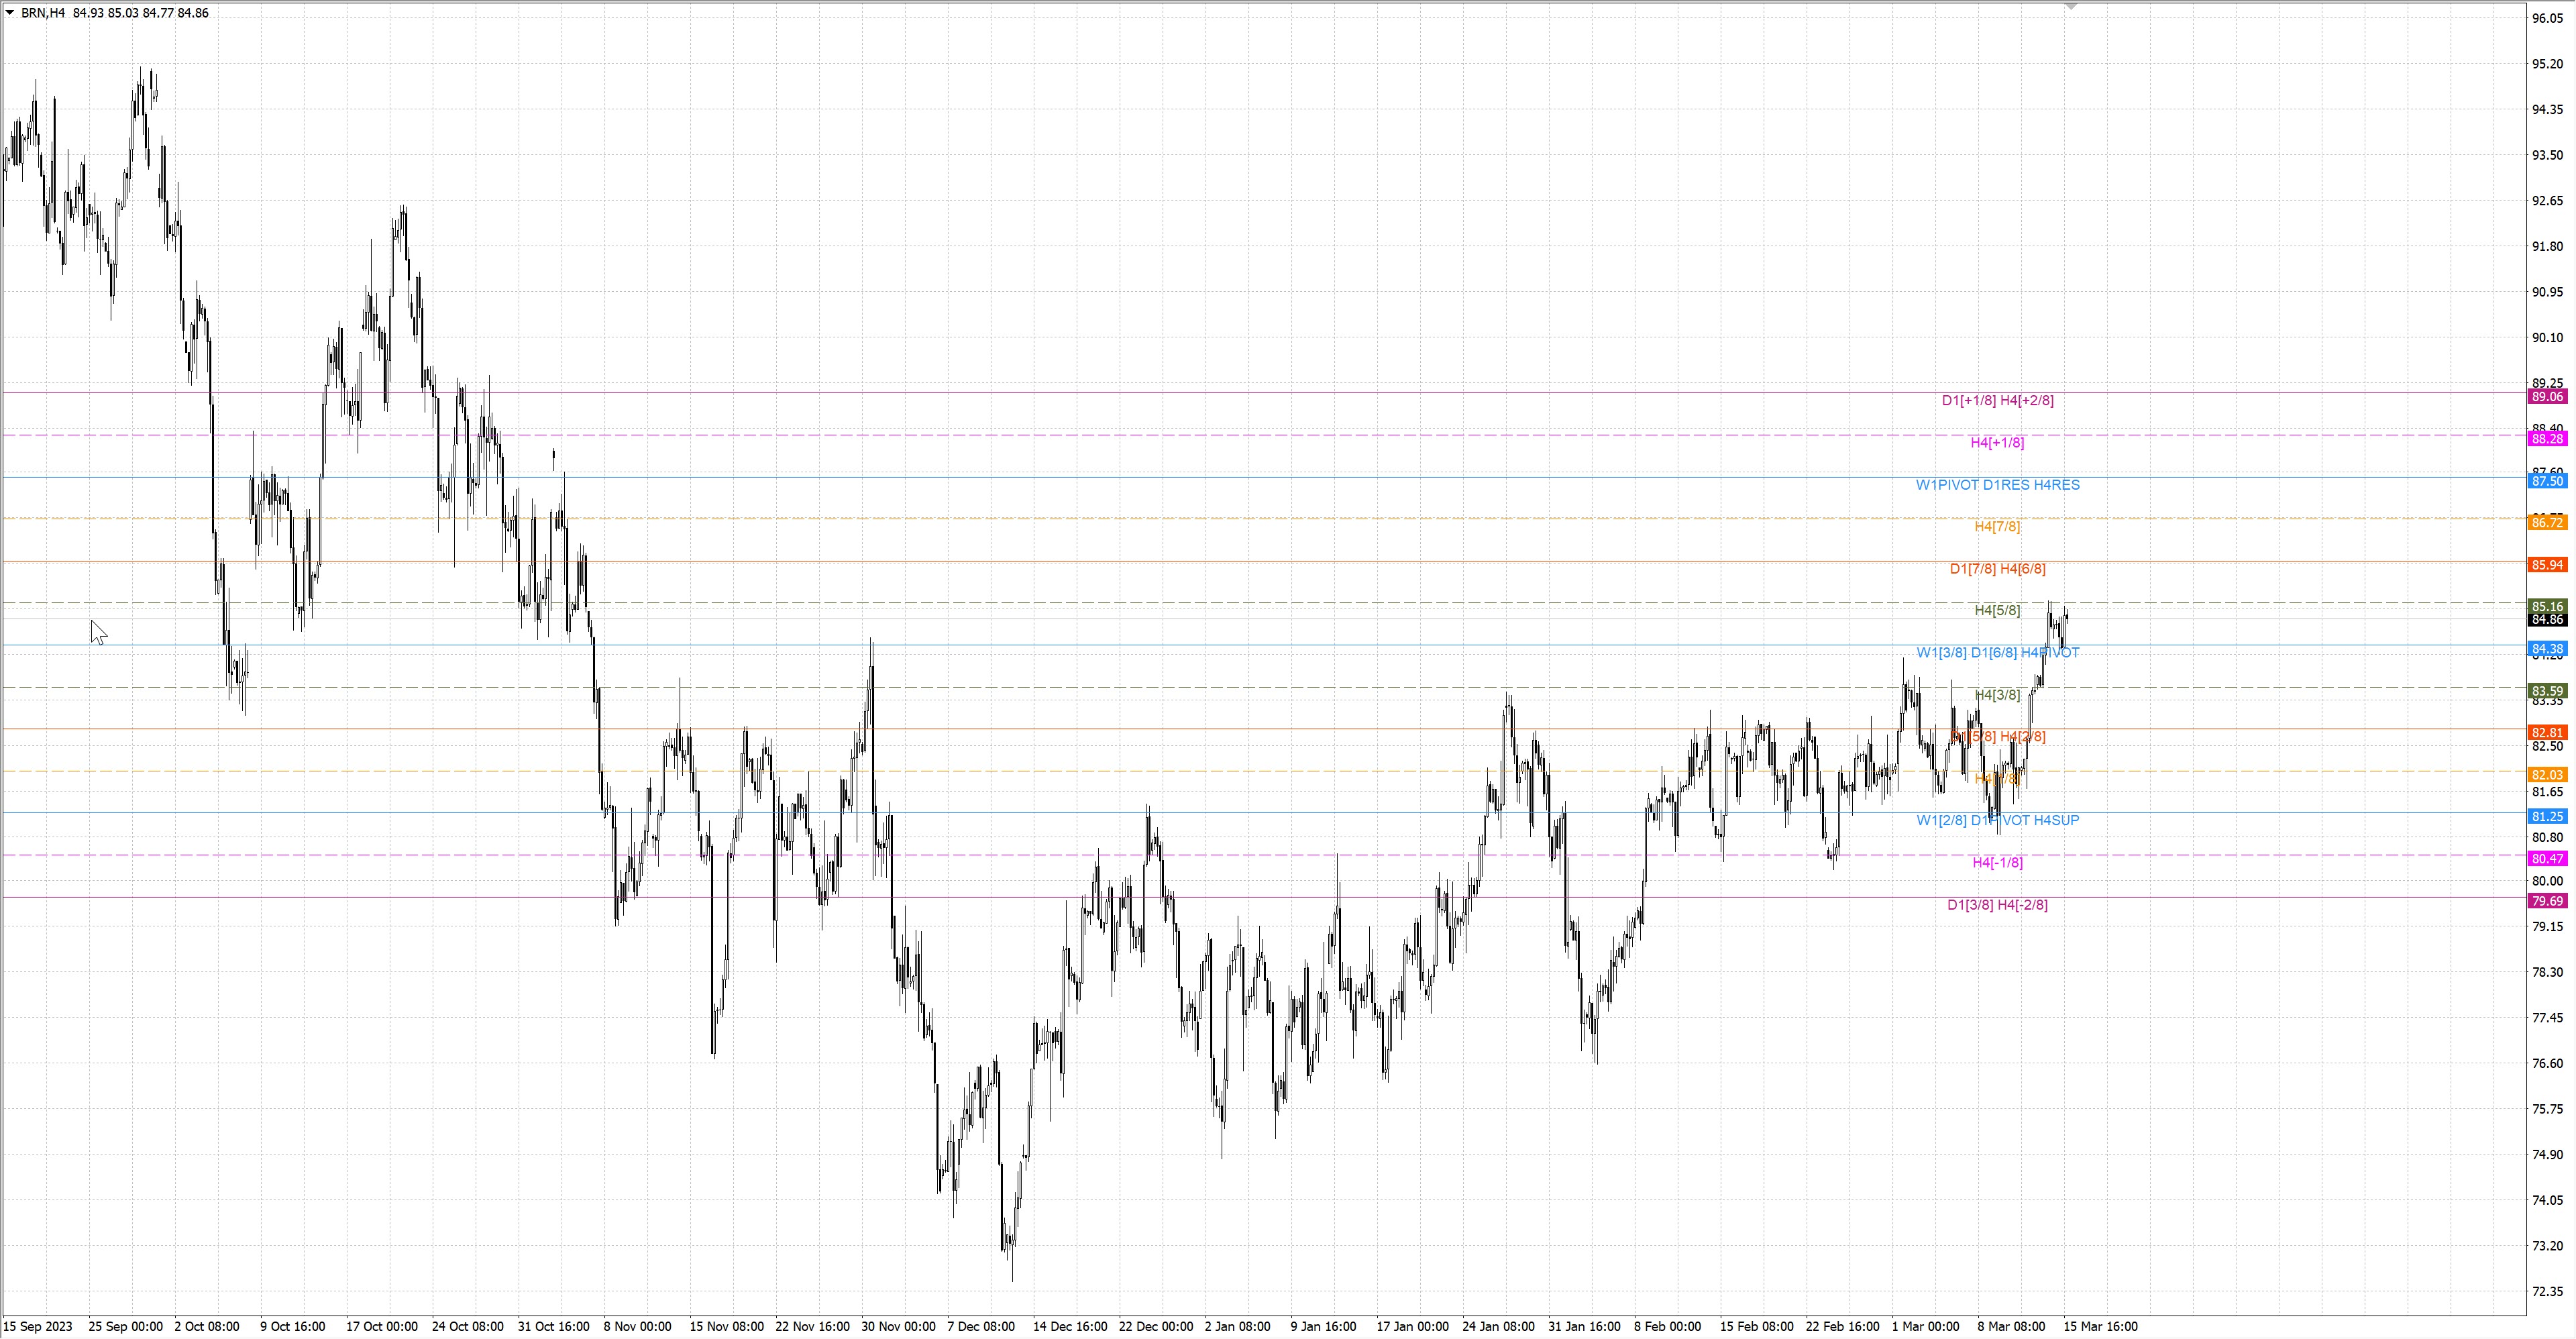Open the BRN,H4 chart dropdown triangle
The height and width of the screenshot is (1339, 2576).
(10, 13)
